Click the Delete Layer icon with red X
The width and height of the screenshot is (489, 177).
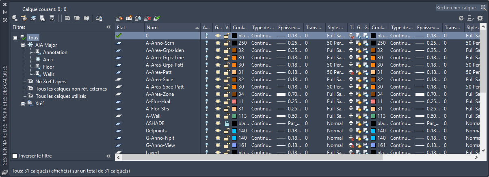point(147,18)
